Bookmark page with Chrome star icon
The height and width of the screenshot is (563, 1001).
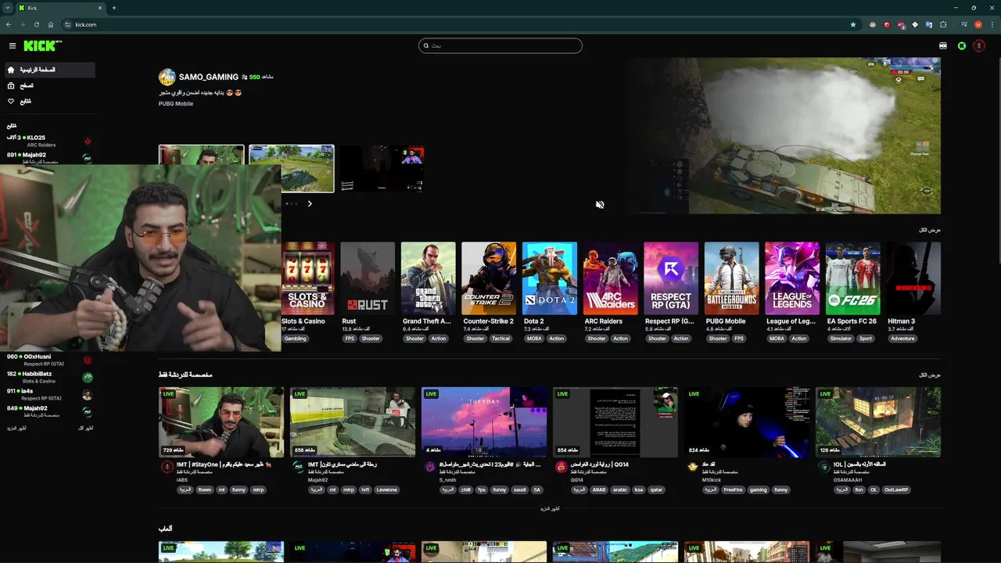pos(853,24)
